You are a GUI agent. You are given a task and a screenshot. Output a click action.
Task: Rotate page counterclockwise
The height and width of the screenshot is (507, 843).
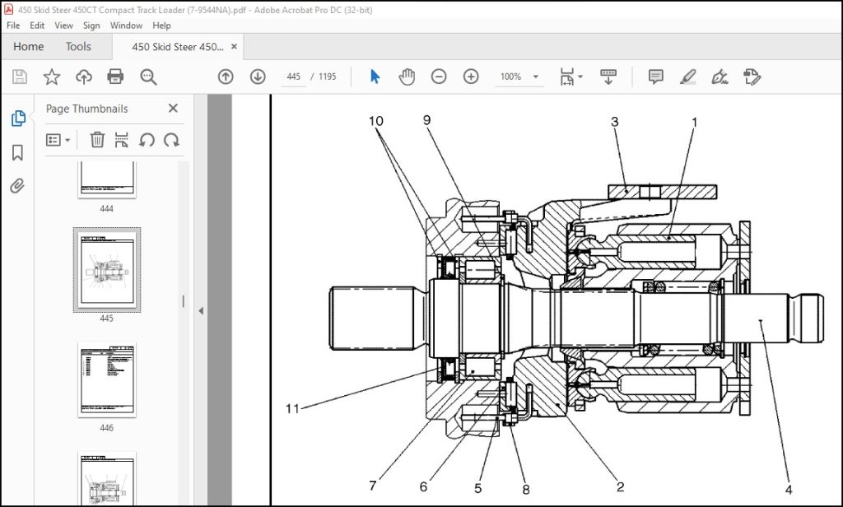pos(147,140)
